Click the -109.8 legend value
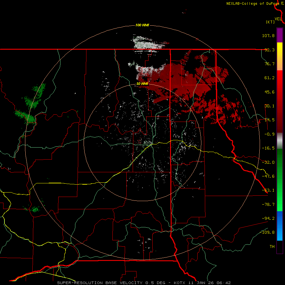 [x=267, y=232]
